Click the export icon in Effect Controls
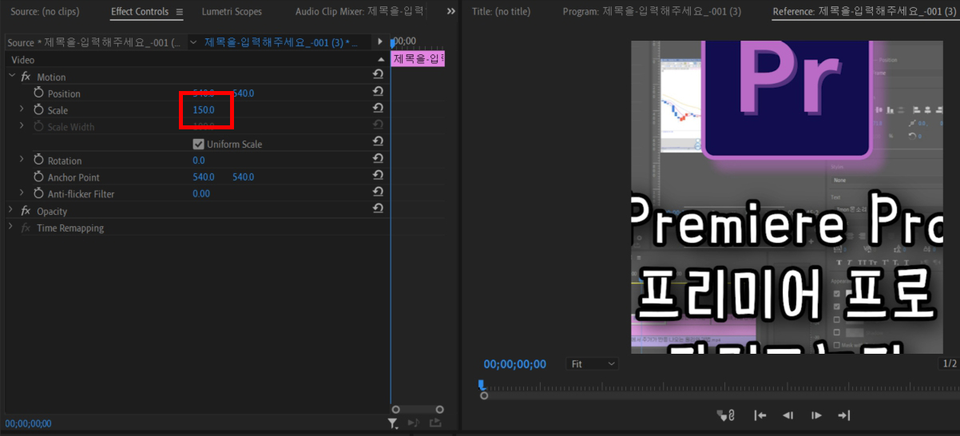The width and height of the screenshot is (960, 436). tap(435, 423)
